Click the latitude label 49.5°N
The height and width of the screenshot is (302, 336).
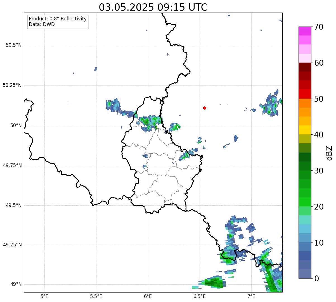point(14,205)
